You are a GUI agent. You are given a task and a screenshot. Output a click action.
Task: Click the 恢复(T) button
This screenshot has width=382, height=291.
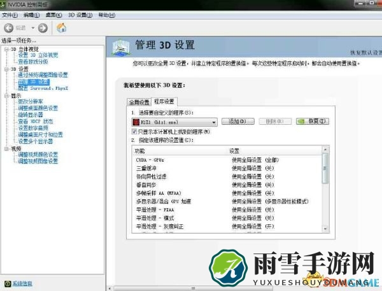[x=313, y=121]
